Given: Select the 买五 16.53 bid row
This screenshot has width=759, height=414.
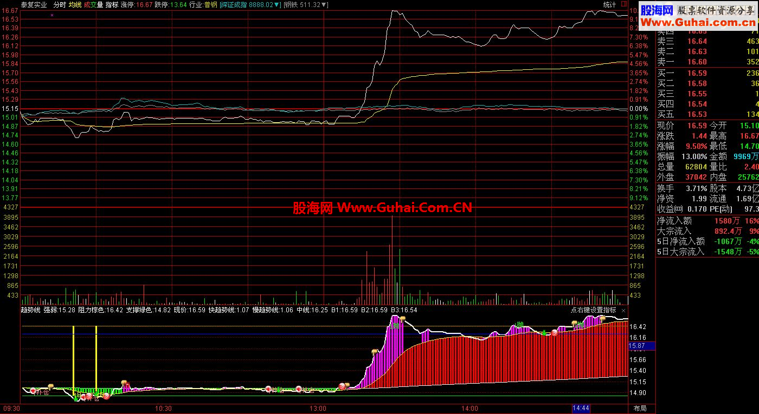Looking at the screenshot, I should pos(707,114).
